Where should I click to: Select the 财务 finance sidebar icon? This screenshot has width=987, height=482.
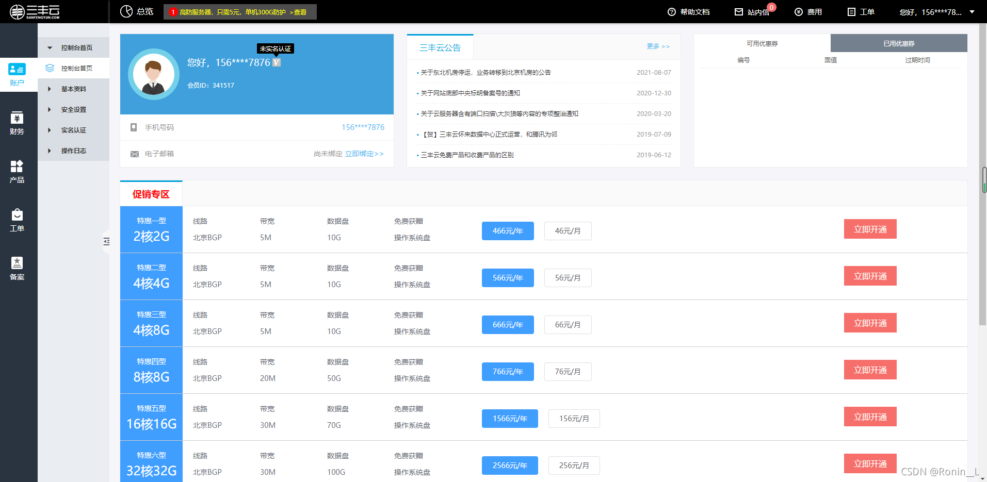coord(17,124)
